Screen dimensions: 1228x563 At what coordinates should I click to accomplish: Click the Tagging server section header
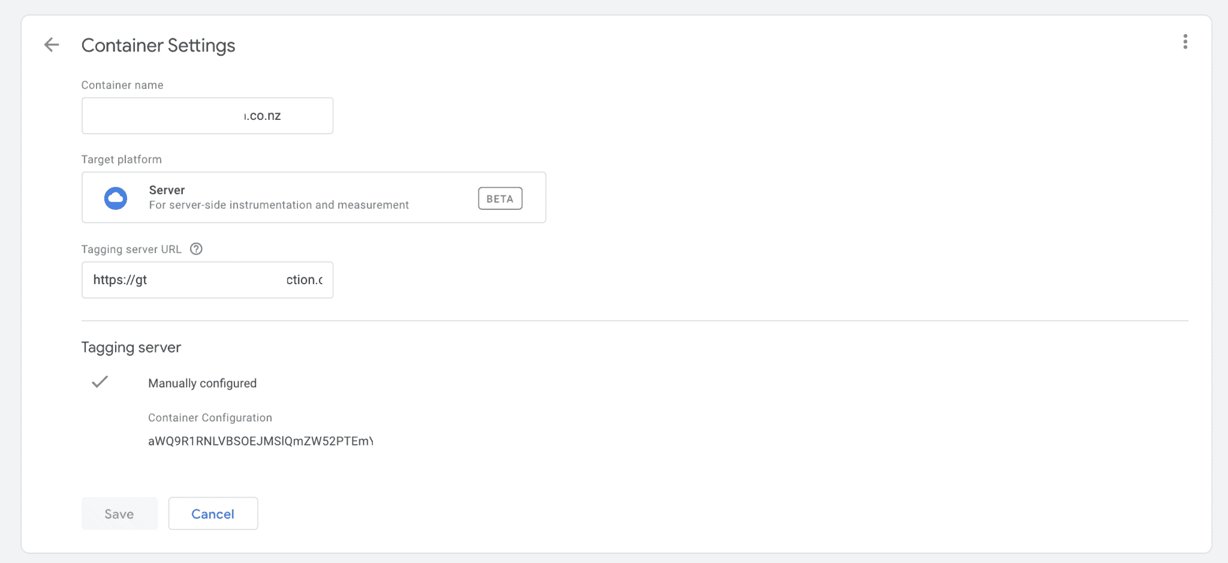pos(131,347)
